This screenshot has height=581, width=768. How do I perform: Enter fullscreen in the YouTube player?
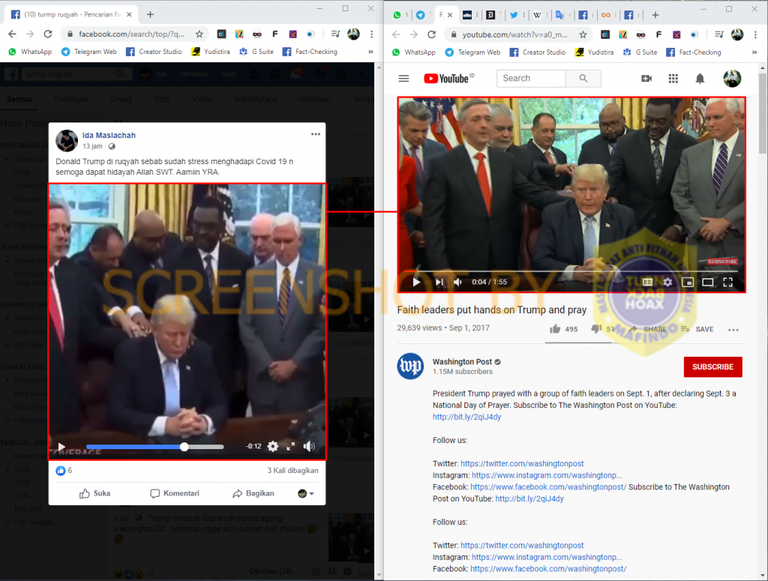(x=727, y=282)
